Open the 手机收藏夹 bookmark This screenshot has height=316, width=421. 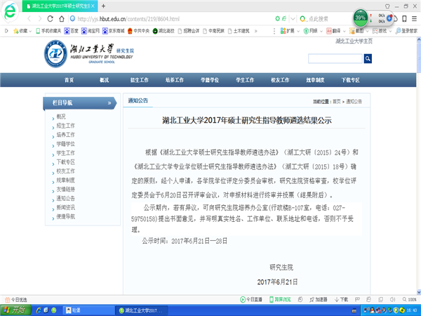(48, 31)
